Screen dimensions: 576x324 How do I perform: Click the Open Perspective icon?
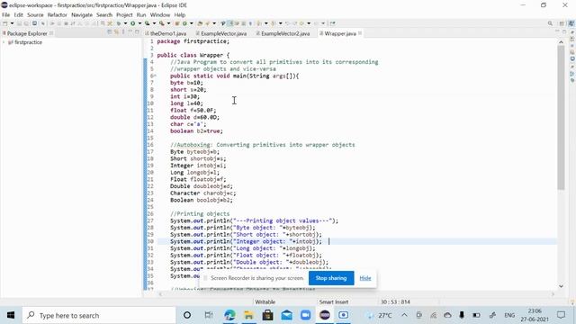click(562, 23)
